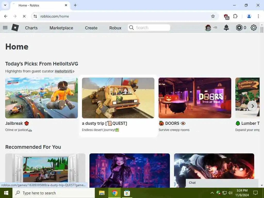Click the next arrow in Today's Picks carousel
The width and height of the screenshot is (264, 198).
[x=252, y=106]
